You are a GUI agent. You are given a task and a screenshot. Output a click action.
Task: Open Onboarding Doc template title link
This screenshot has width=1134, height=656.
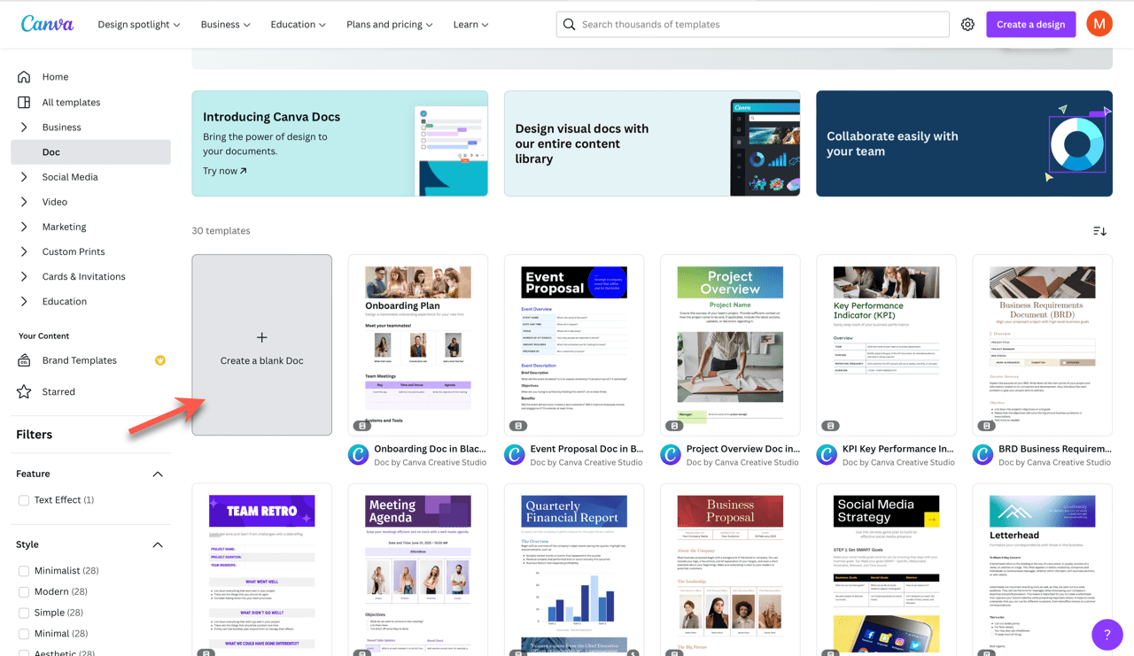pos(430,449)
